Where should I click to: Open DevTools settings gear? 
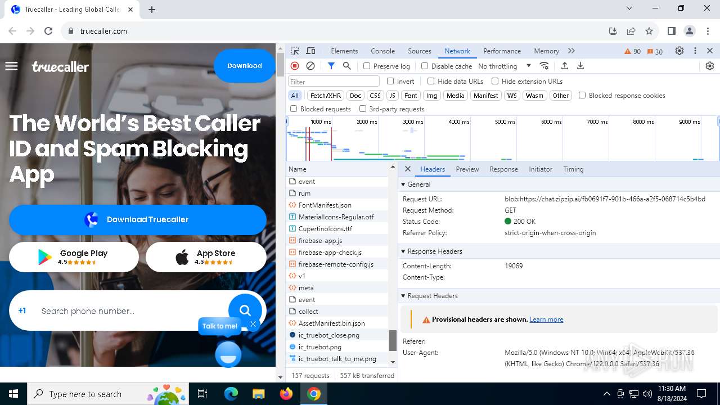(679, 51)
